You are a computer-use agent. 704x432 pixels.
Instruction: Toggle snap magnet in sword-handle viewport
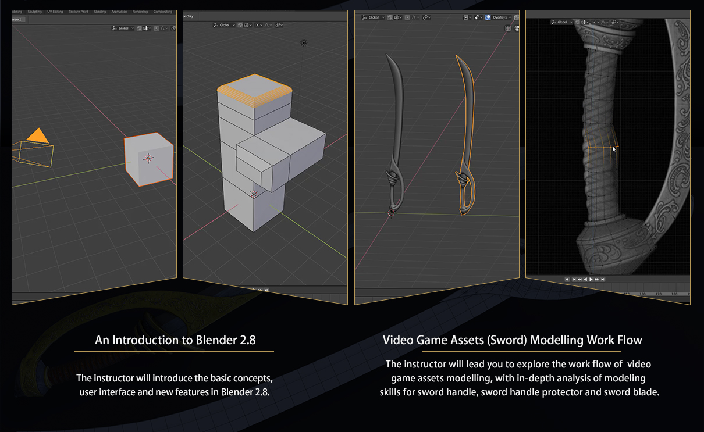[x=577, y=22]
